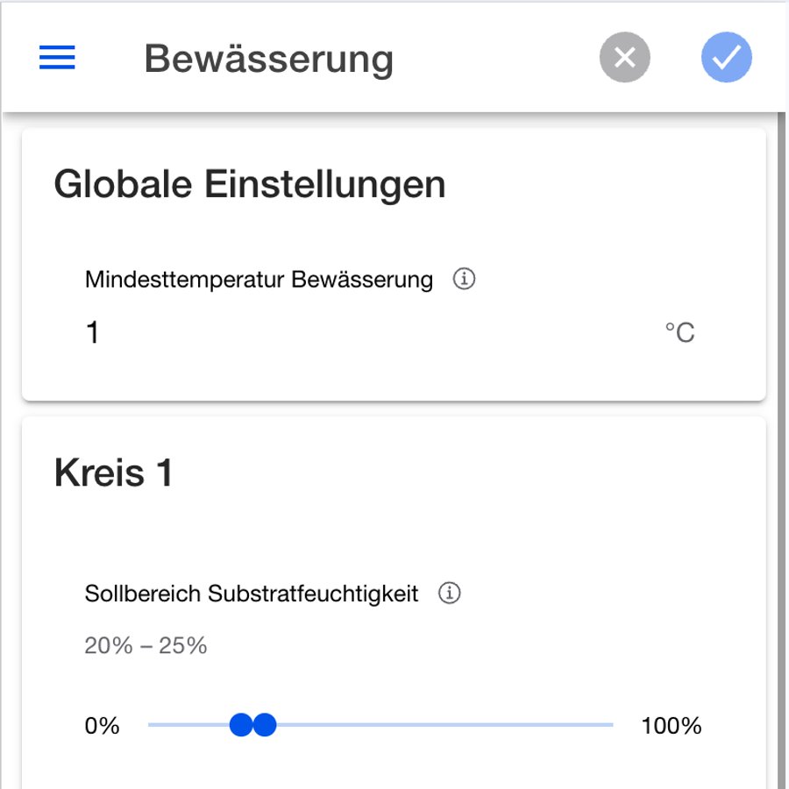Click the Globale Einstellungen heading
Image resolution: width=789 pixels, height=789 pixels.
coord(250,184)
